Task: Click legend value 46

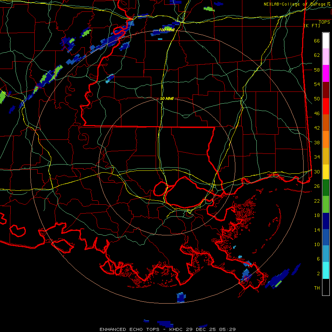Action: coord(317,114)
